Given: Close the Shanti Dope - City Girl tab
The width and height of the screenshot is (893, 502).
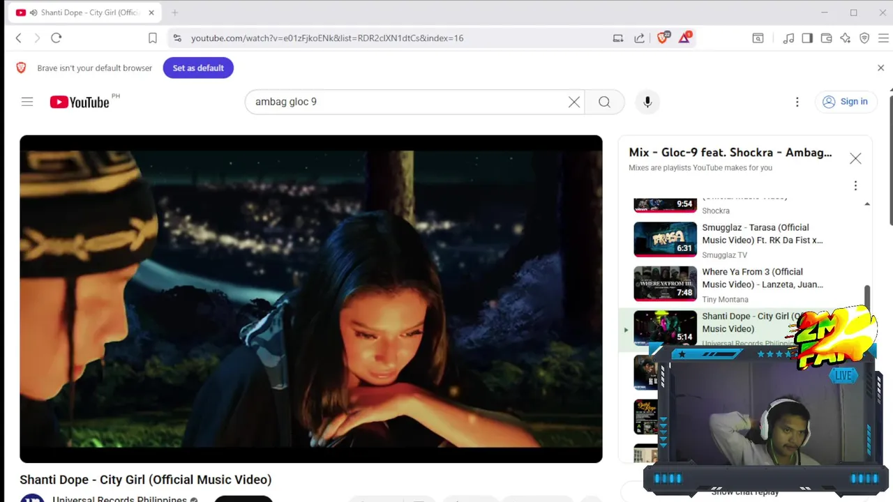Looking at the screenshot, I should [x=151, y=13].
